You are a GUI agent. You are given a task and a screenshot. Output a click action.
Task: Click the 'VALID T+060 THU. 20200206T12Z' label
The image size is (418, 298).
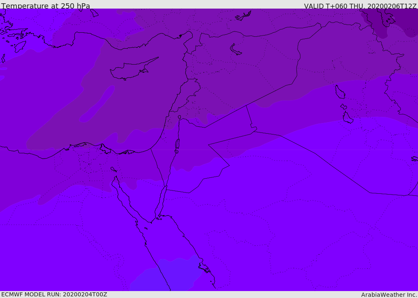coord(360,6)
